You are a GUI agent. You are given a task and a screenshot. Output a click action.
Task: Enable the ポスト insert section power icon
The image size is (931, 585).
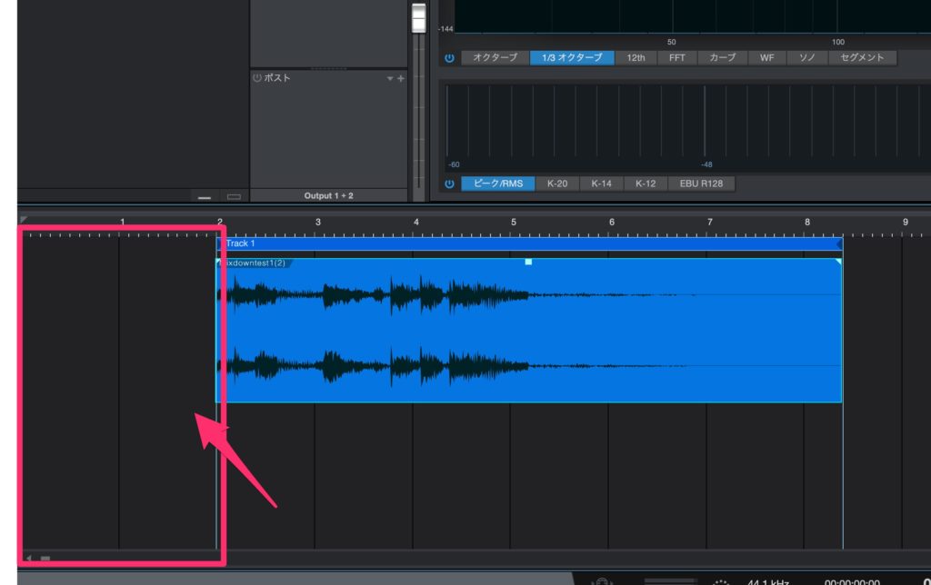(x=256, y=79)
